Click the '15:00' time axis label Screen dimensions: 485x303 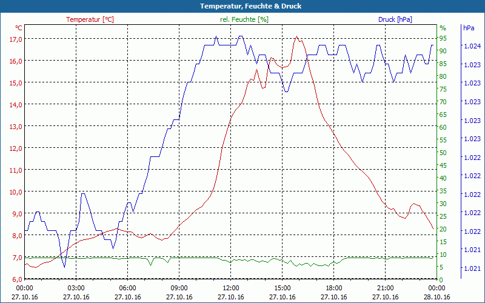(x=283, y=288)
